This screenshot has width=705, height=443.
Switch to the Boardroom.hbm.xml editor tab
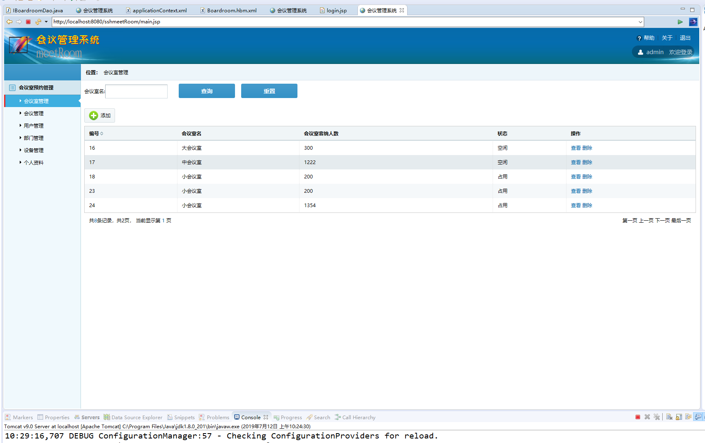click(x=231, y=10)
